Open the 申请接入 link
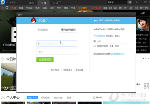This screenshot has width=150, height=105. tap(117, 20)
